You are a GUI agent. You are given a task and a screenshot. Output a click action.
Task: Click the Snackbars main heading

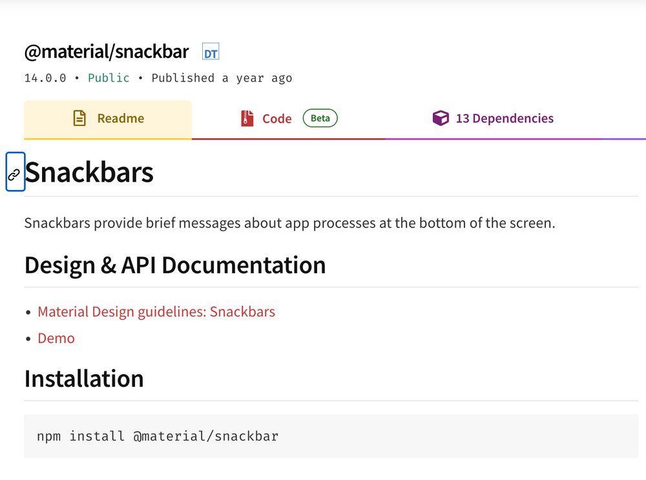89,172
